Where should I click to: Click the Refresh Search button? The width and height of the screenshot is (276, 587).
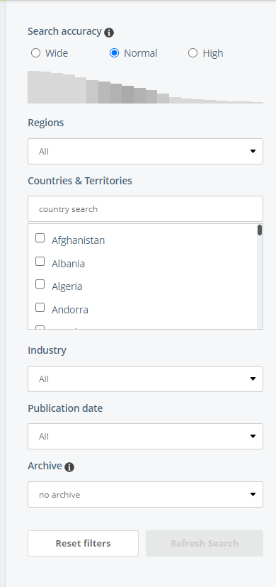coord(205,543)
